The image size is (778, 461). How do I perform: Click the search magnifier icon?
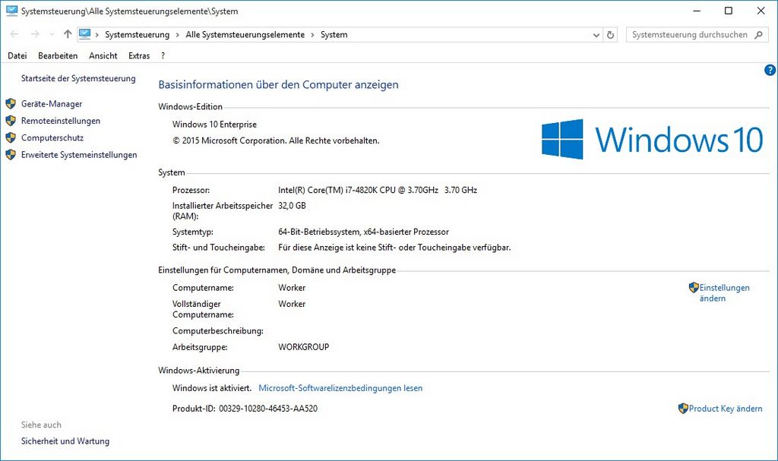coord(759,35)
